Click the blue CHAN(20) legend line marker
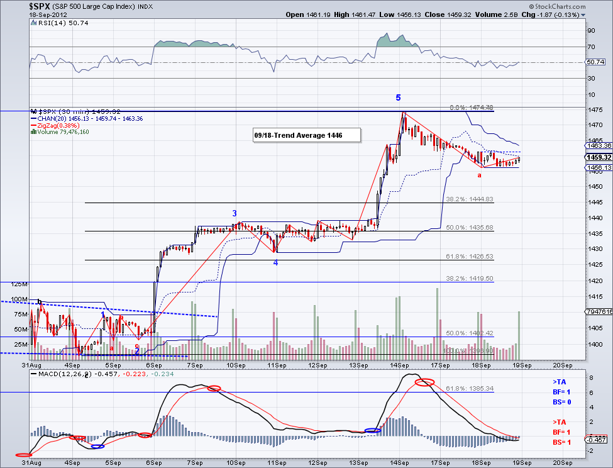Screen dimensions: 613x468 tap(33, 119)
